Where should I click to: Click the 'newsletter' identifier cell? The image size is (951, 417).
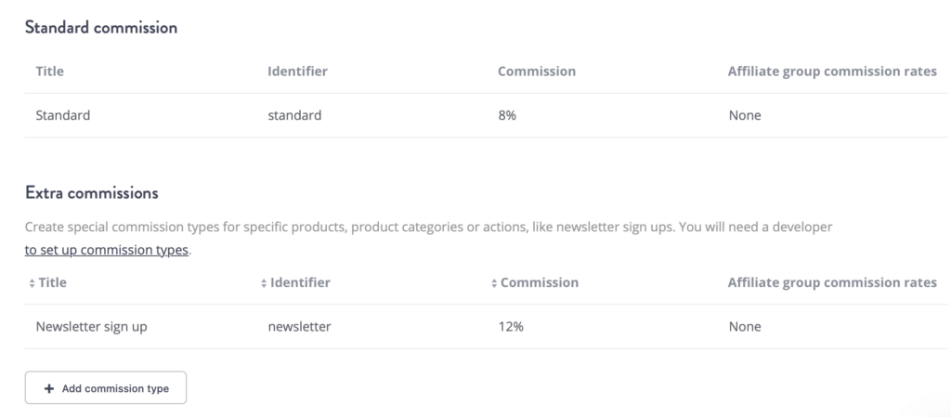pos(299,327)
